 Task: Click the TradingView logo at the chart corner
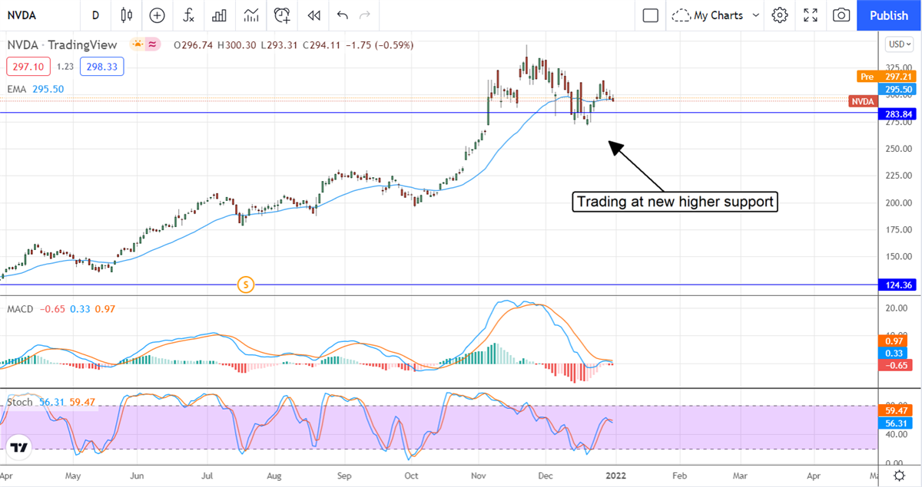(20, 448)
